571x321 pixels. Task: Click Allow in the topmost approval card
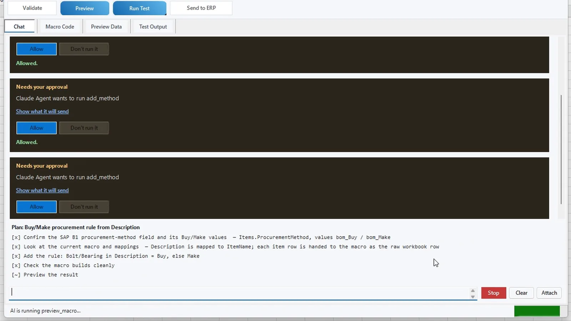tap(36, 49)
